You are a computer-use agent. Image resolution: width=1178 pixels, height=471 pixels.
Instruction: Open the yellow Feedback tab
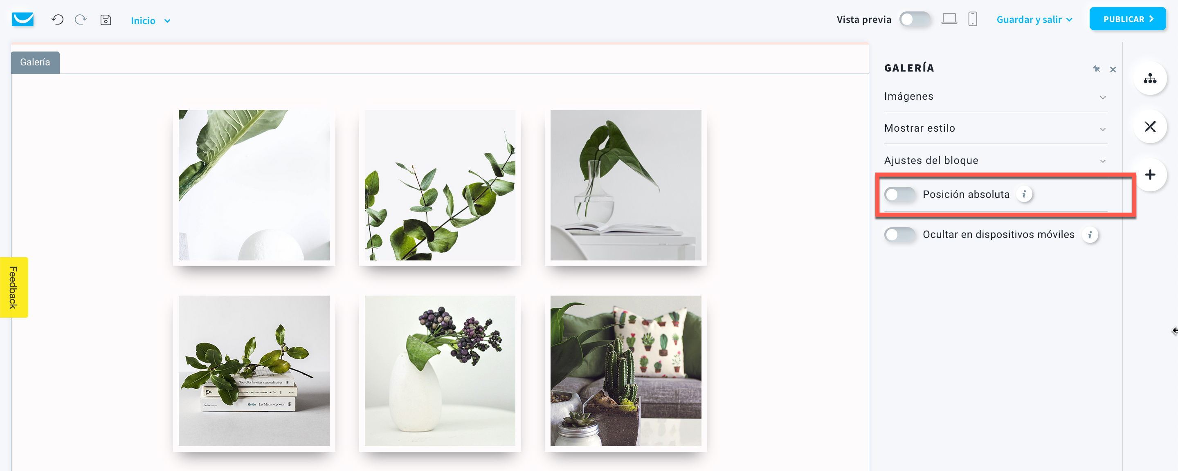tap(14, 287)
